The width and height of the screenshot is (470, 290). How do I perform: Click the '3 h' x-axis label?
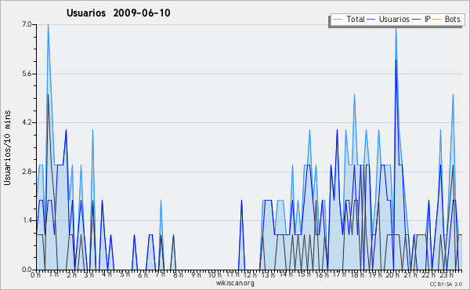pos(89,274)
